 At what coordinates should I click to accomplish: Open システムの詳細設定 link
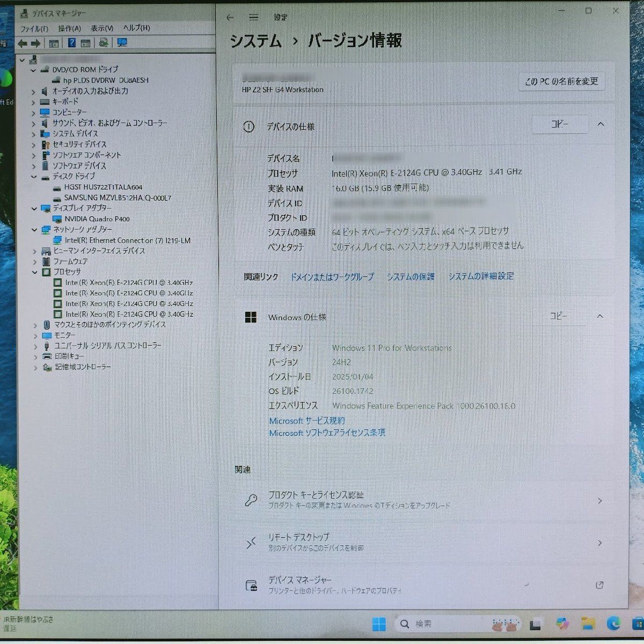click(x=481, y=276)
